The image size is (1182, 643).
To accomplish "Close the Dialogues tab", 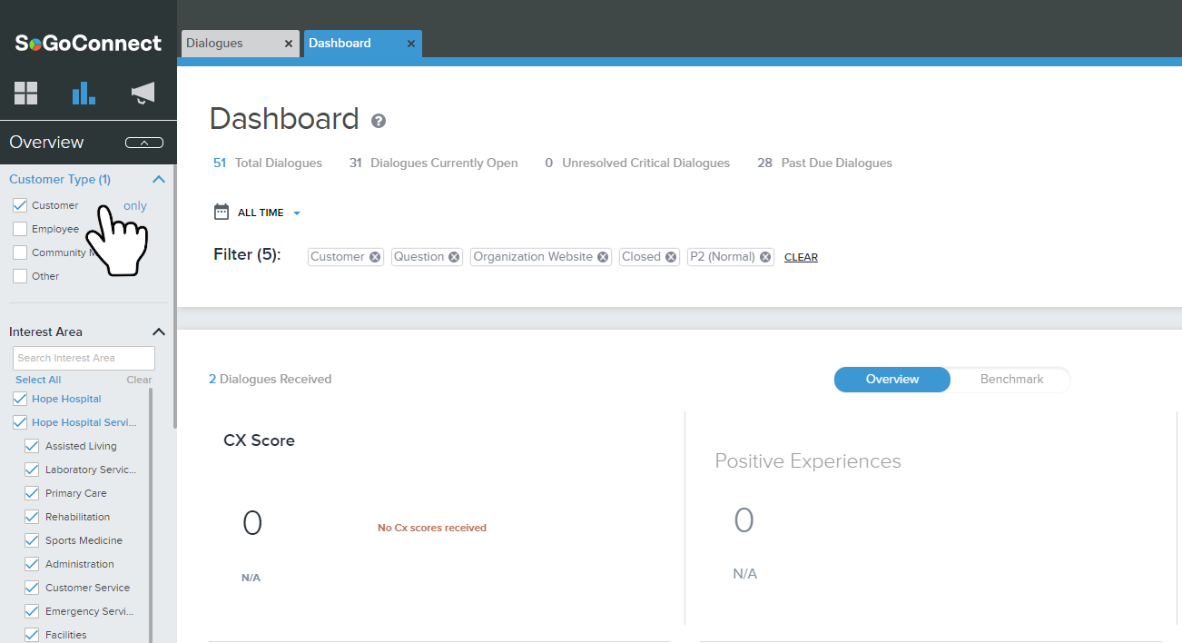I will (x=289, y=44).
